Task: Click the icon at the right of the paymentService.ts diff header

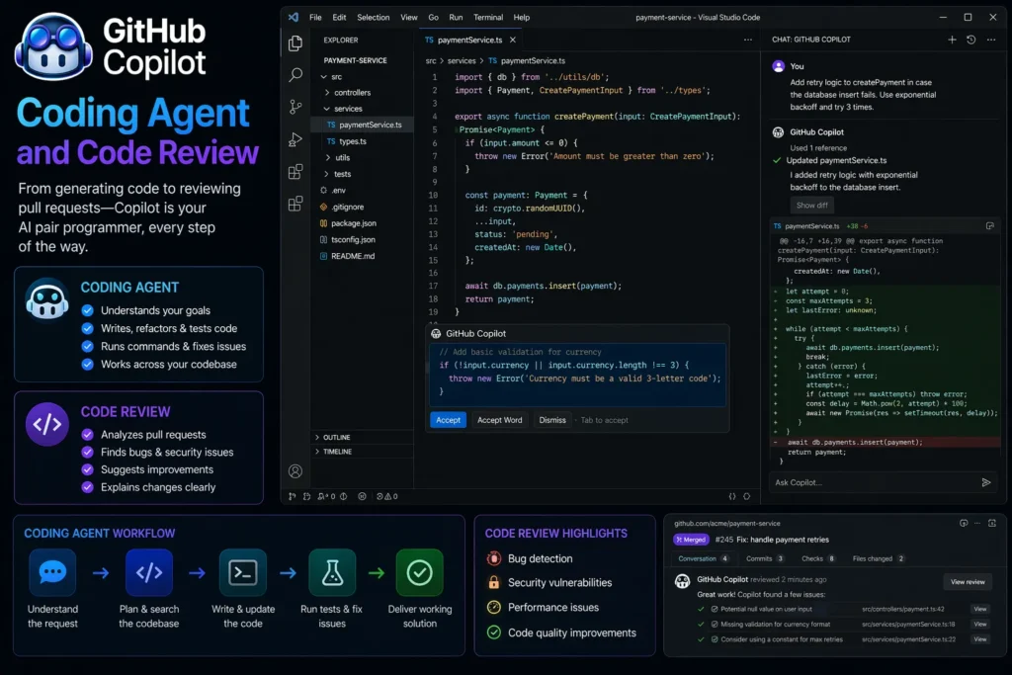Action: coord(990,226)
